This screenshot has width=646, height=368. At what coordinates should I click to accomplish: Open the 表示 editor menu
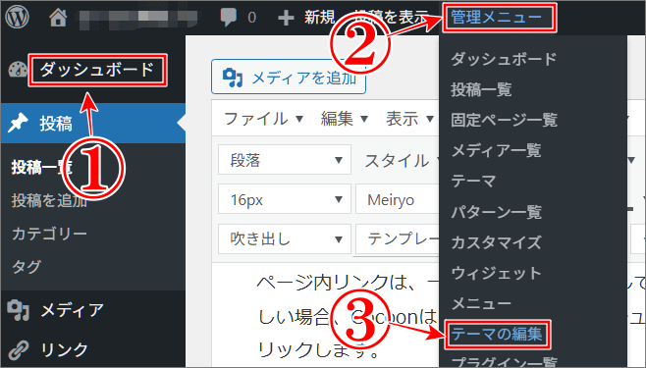coord(409,119)
